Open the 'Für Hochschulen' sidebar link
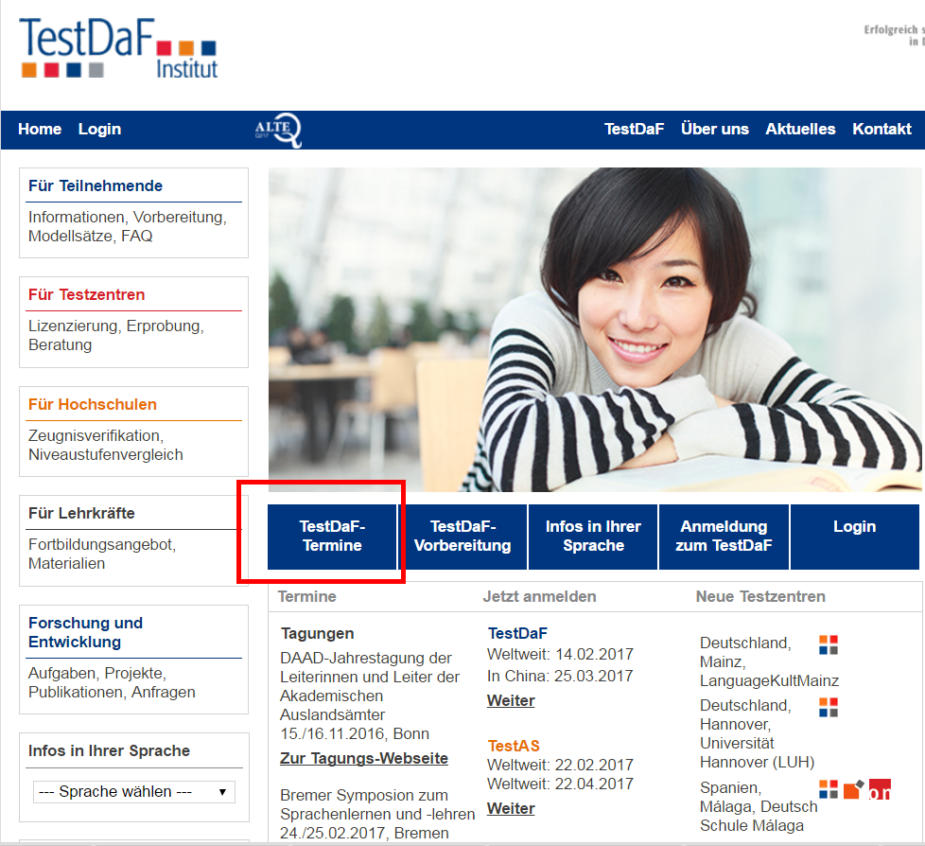The width and height of the screenshot is (925, 846). 93,404
